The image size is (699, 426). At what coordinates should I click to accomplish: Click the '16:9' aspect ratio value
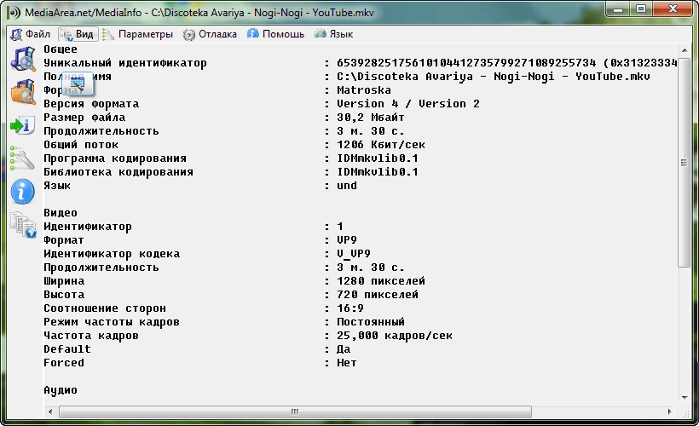(350, 308)
